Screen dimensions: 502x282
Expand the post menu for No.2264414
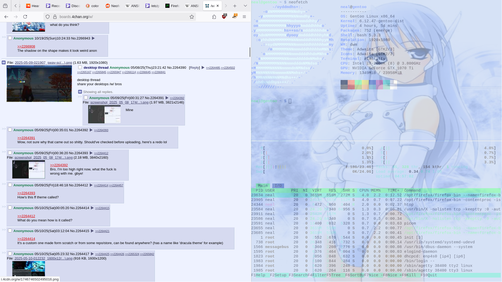click(x=92, y=208)
